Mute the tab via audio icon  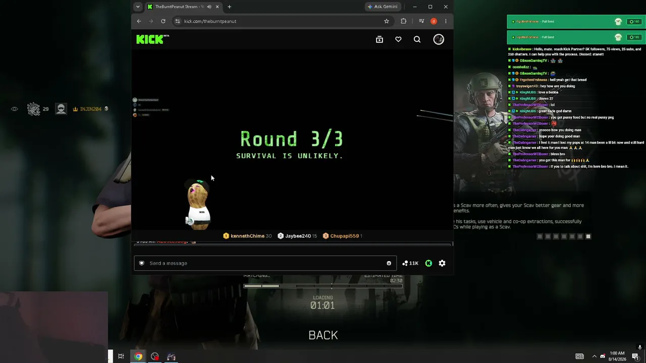209,7
